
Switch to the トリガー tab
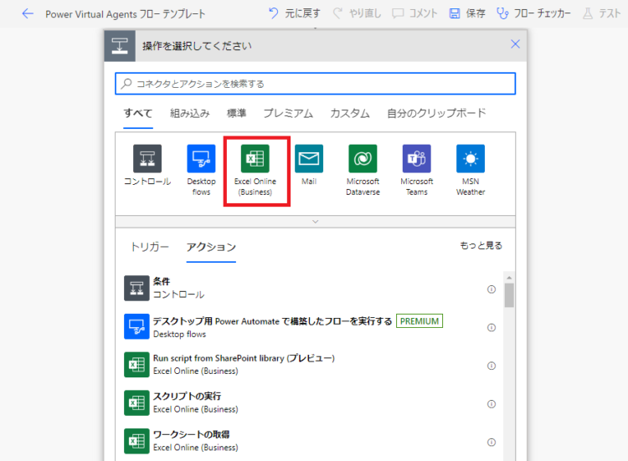pos(150,247)
